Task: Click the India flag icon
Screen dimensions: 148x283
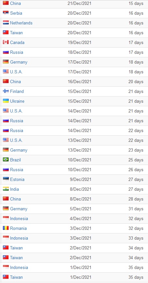Action: 6,189
